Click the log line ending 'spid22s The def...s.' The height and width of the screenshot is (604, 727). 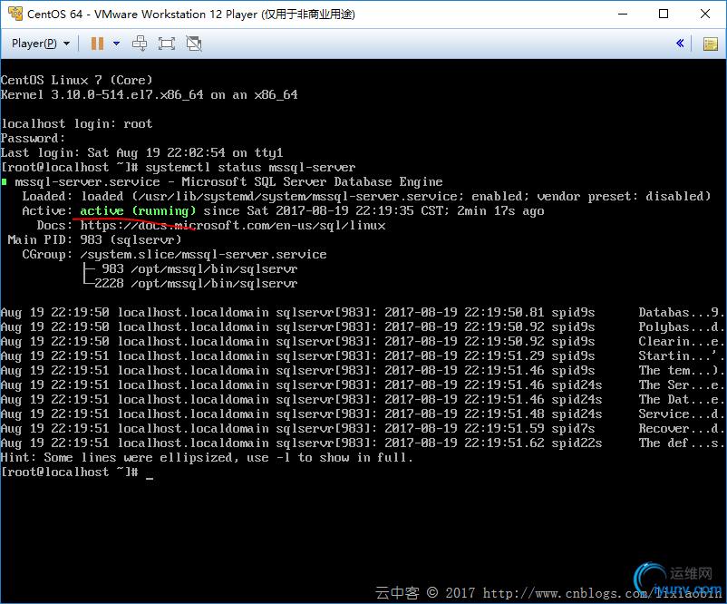tap(362, 443)
